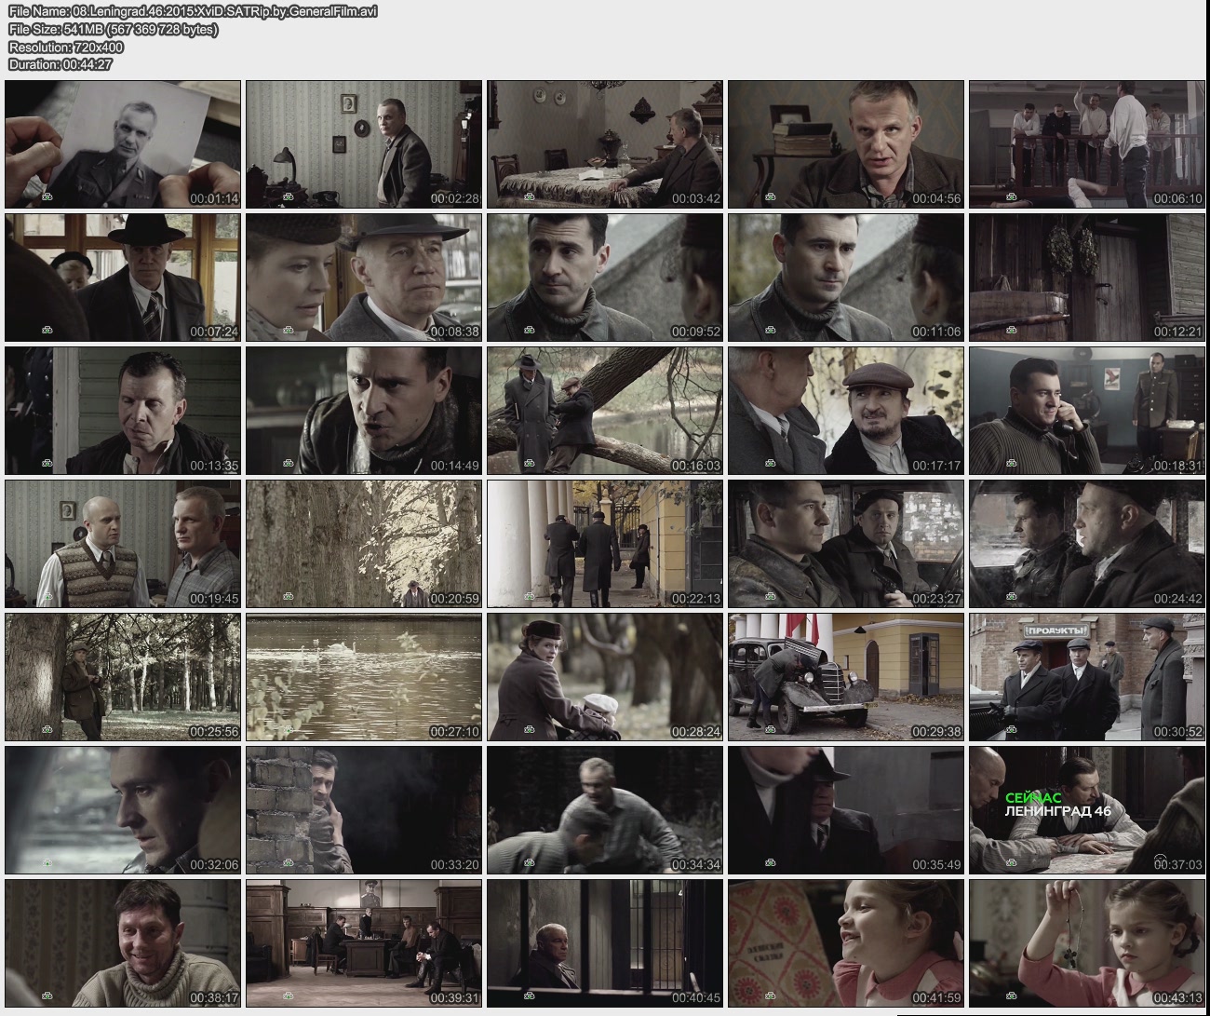The image size is (1210, 1016).
Task: Click the channel logo in 00:38:17 frame
Action: tap(48, 996)
